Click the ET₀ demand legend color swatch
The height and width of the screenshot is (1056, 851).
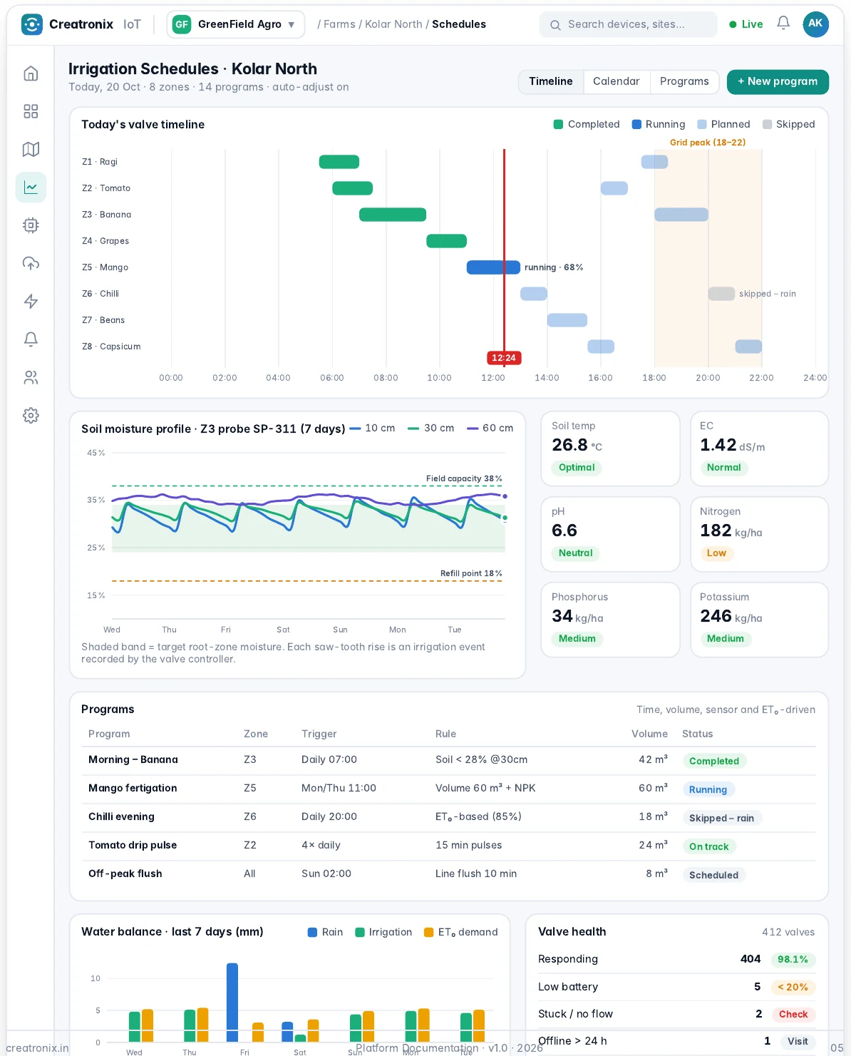point(428,933)
